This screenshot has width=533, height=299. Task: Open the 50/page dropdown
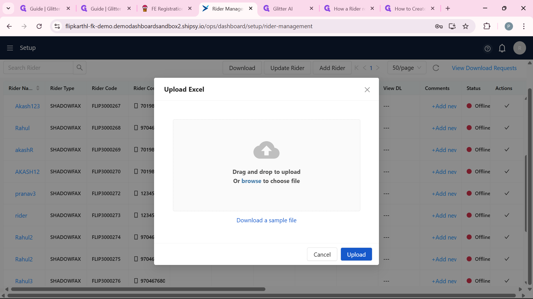[407, 68]
